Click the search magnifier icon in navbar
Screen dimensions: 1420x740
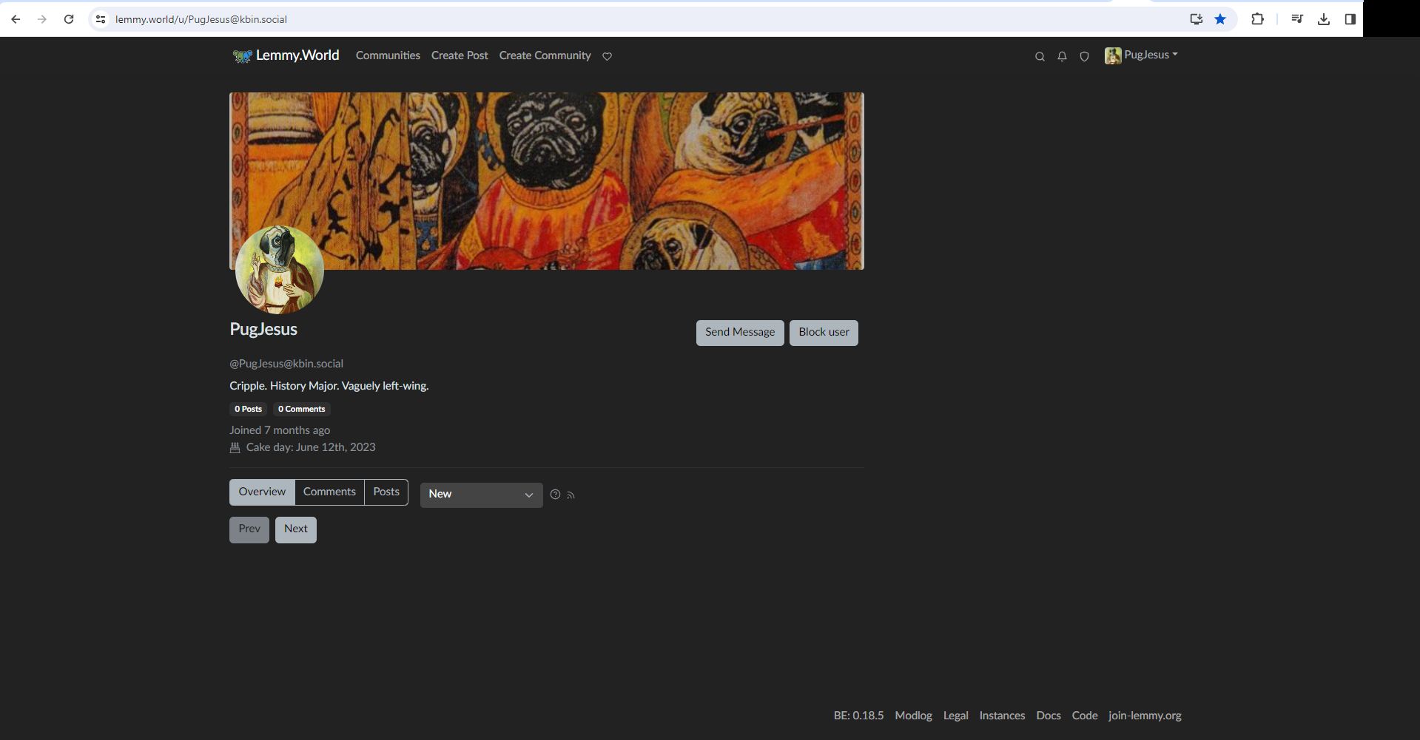pyautogui.click(x=1040, y=56)
